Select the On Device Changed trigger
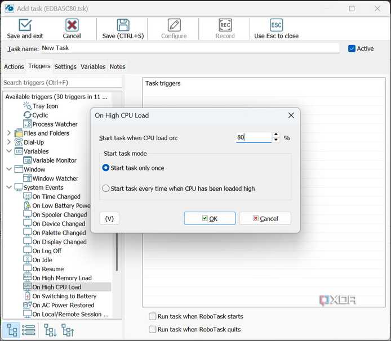The width and height of the screenshot is (391, 341). [x=54, y=224]
